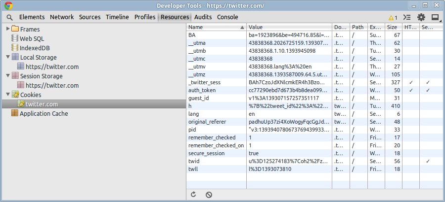This screenshot has height=202, width=445.
Task: Show the console drawer icon
Action: pos(407,17)
